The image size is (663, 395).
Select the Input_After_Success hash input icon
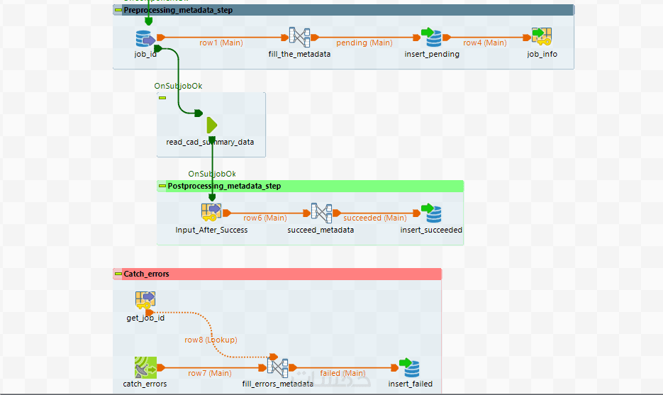click(x=211, y=213)
